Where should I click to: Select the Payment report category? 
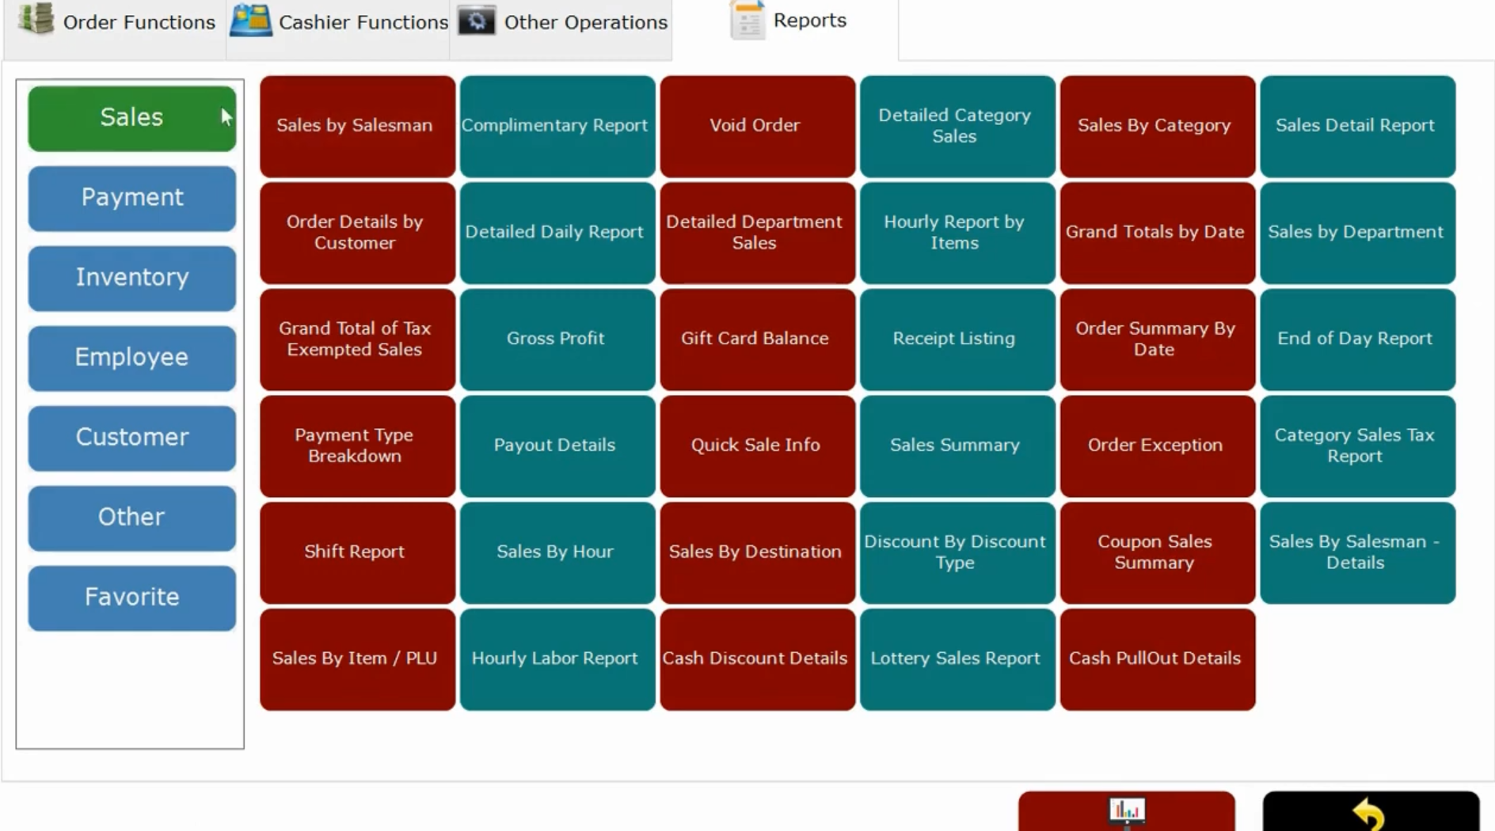(x=131, y=197)
